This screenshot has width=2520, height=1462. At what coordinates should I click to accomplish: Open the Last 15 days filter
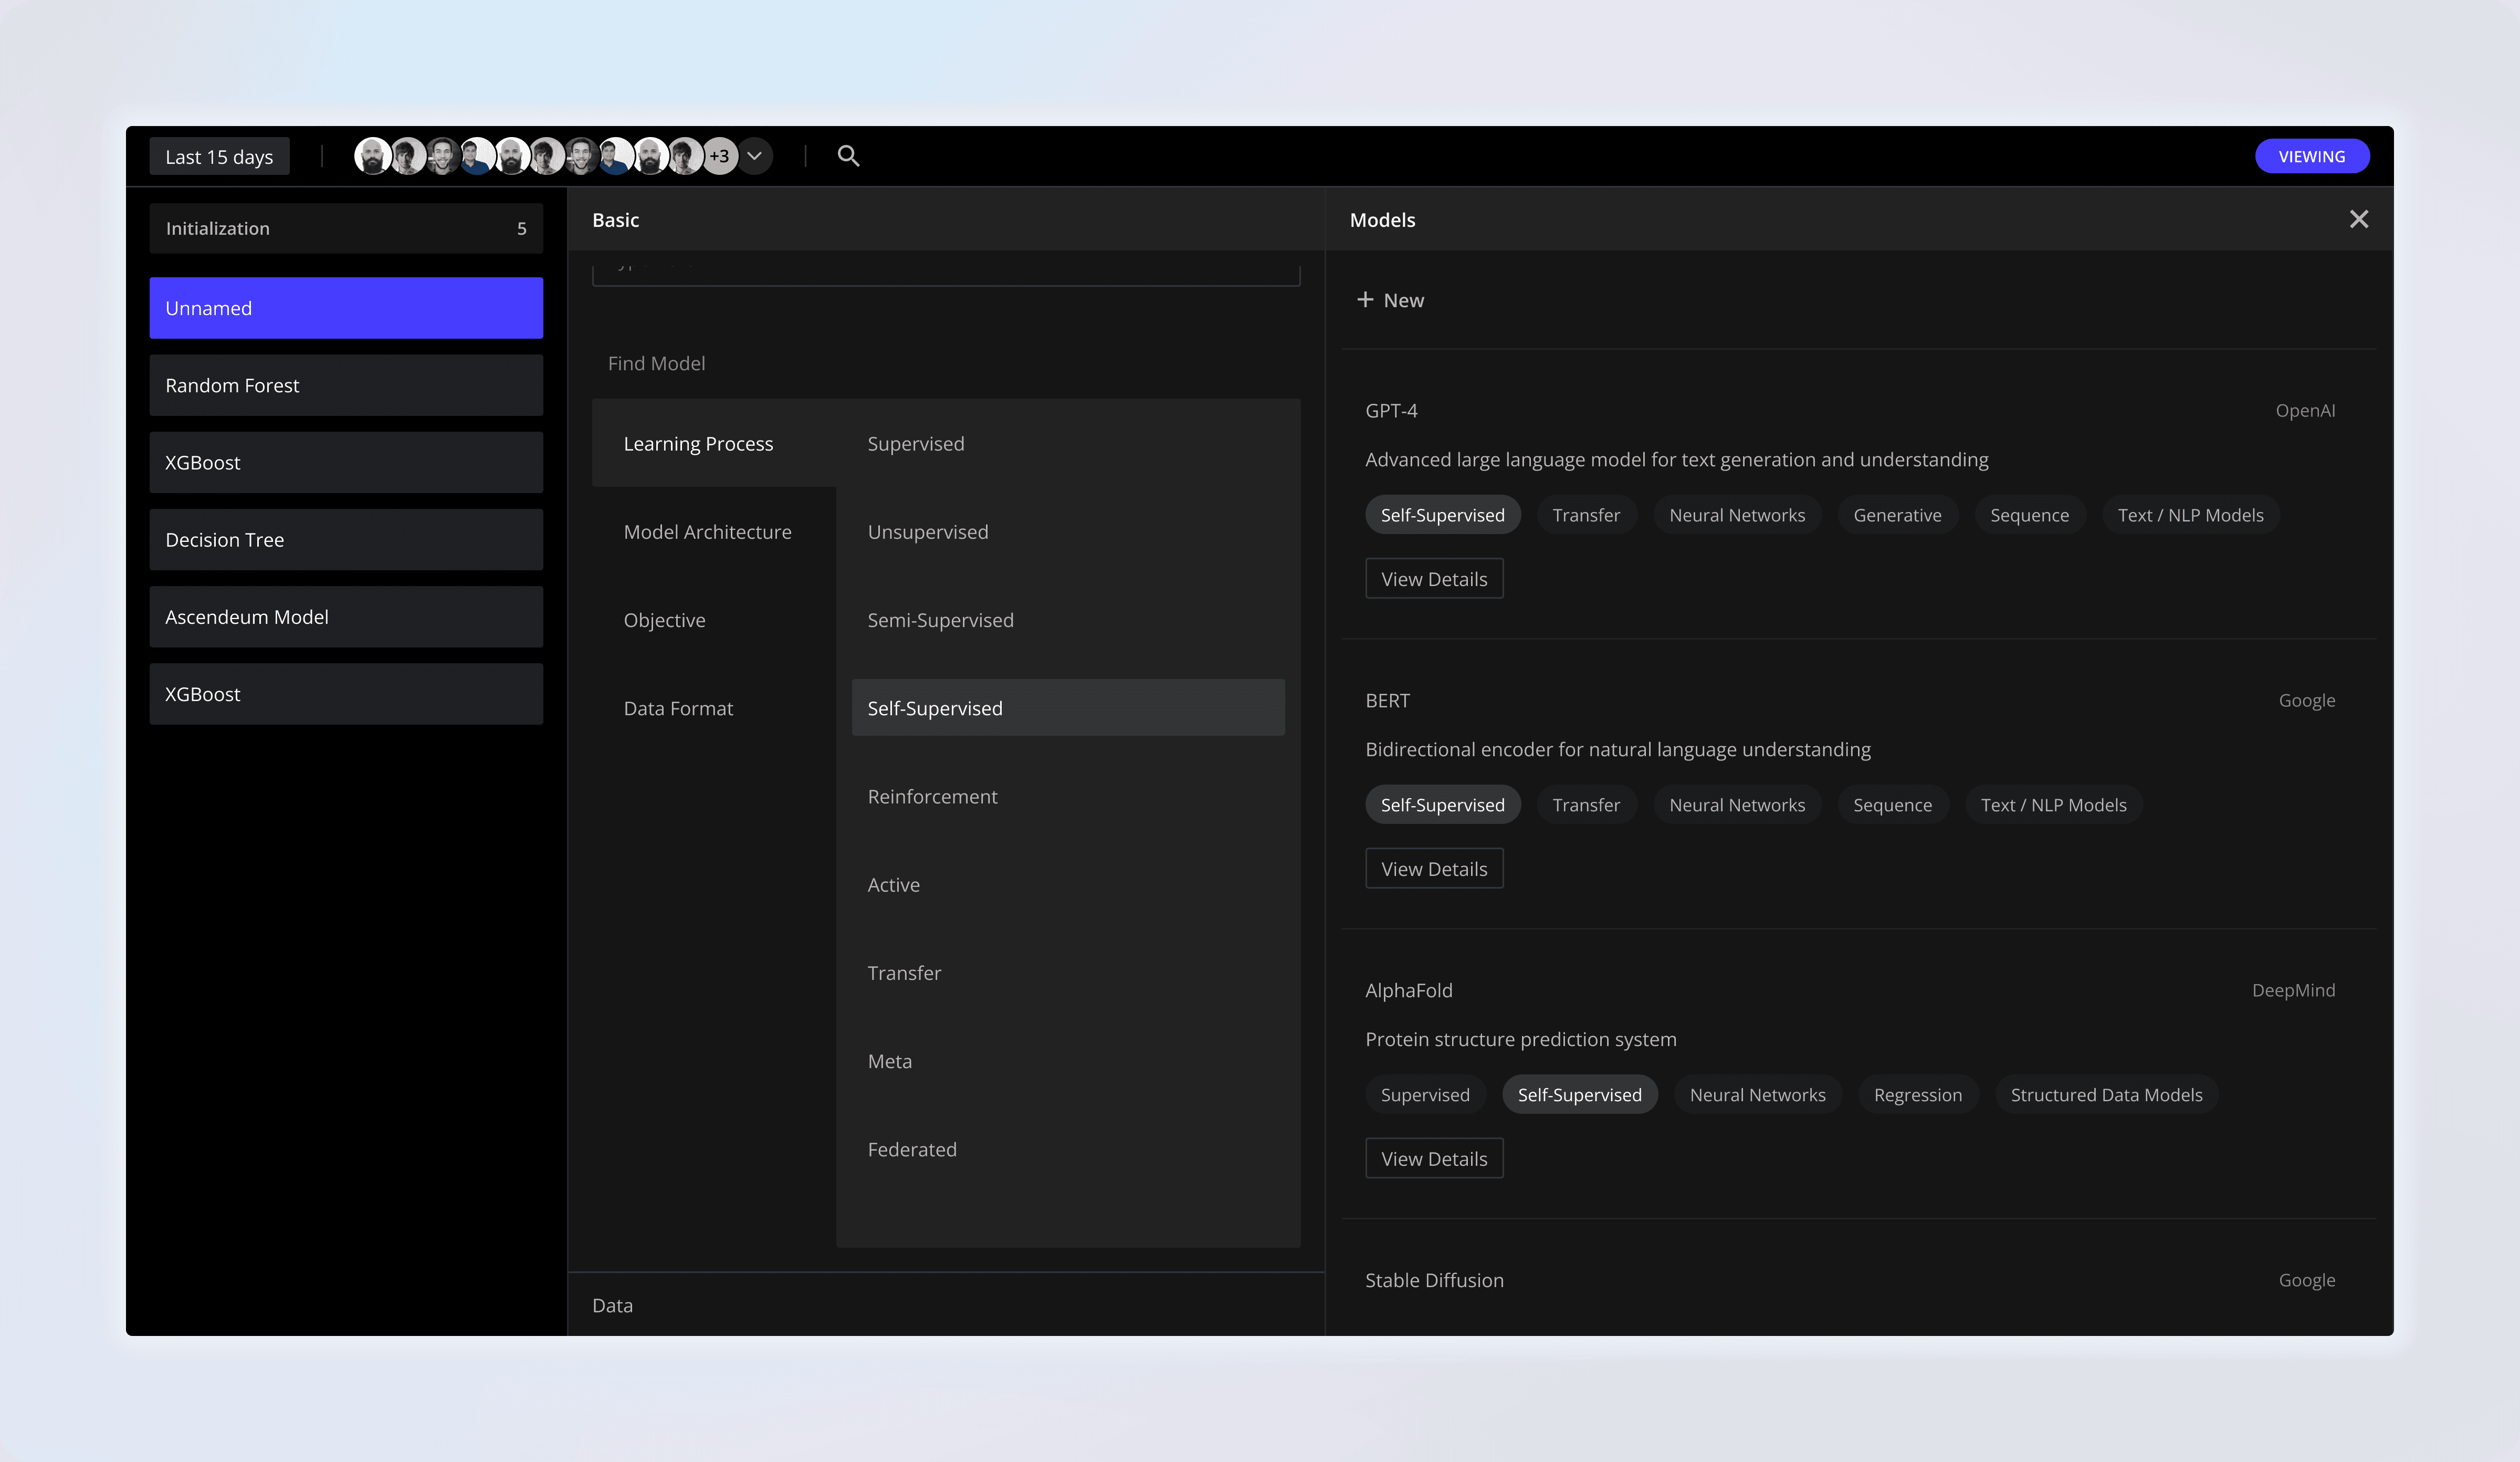click(x=219, y=157)
